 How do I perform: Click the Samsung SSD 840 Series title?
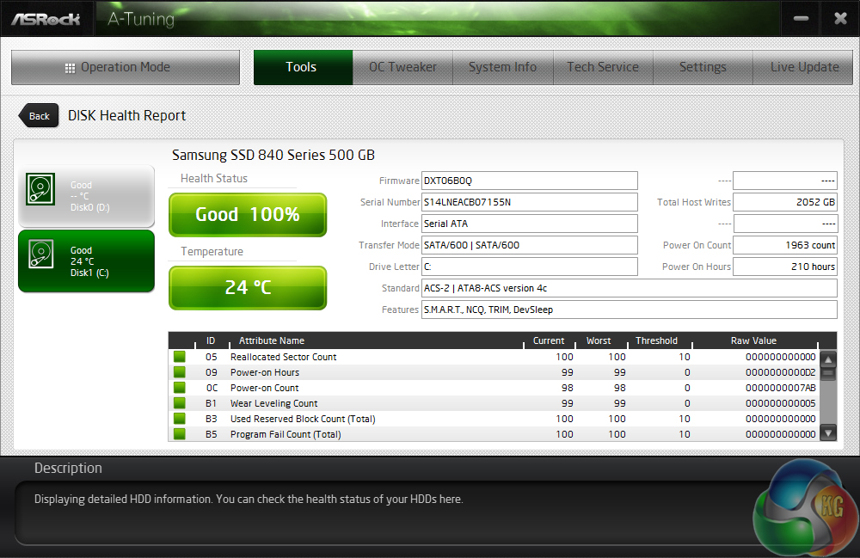pyautogui.click(x=273, y=155)
